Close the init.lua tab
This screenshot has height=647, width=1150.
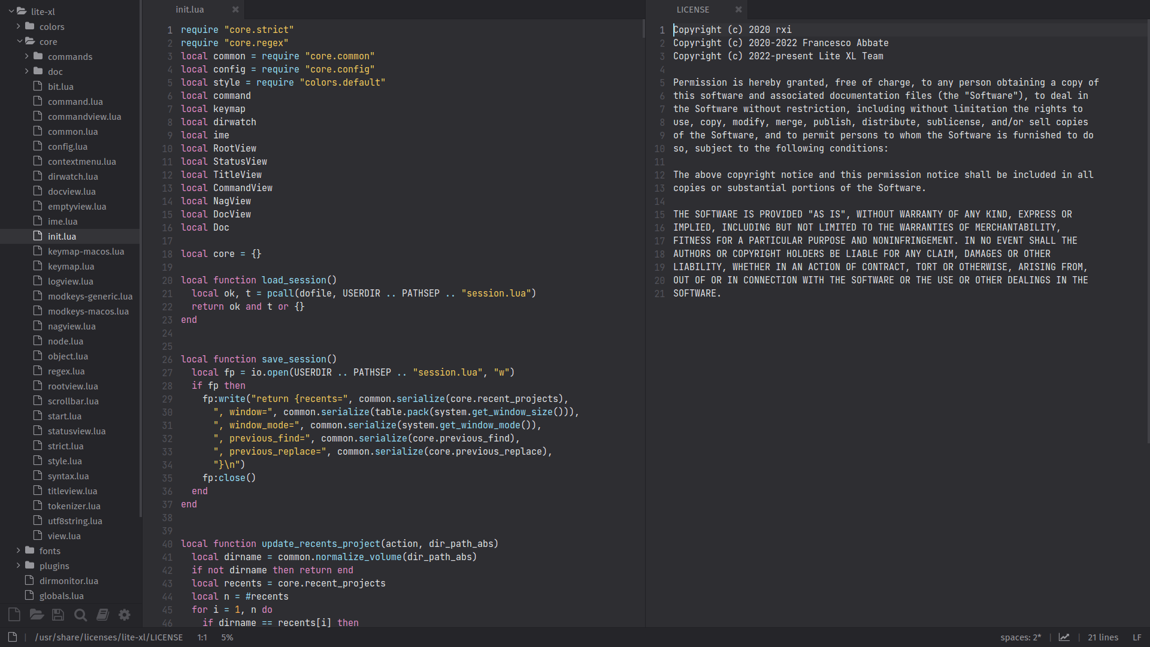click(x=235, y=10)
